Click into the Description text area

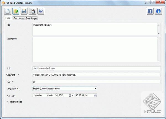tap(95, 49)
